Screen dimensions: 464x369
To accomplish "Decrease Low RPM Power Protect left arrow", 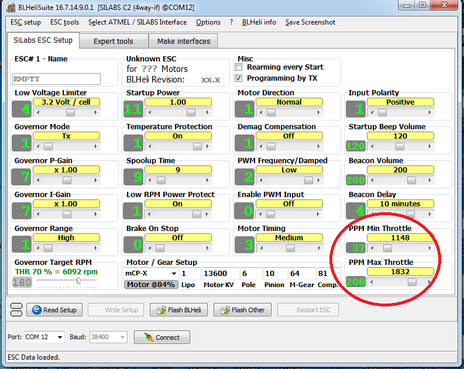I will (150, 214).
